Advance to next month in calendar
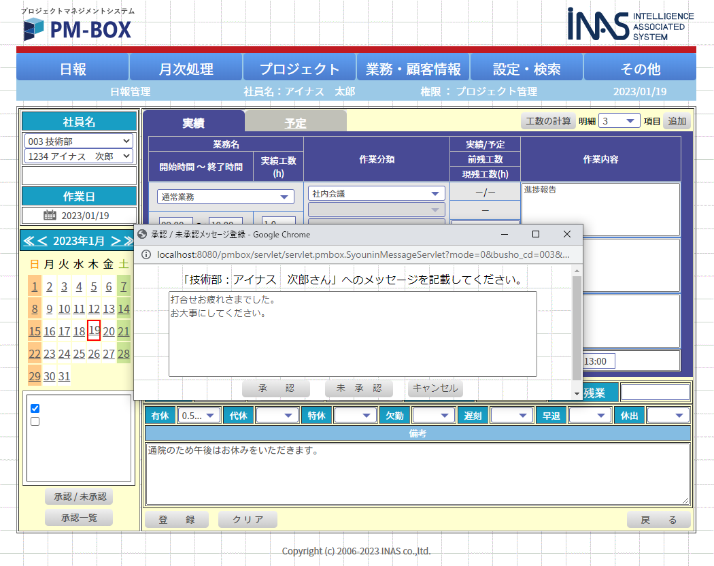Viewport: 714px width, 566px height. 116,241
